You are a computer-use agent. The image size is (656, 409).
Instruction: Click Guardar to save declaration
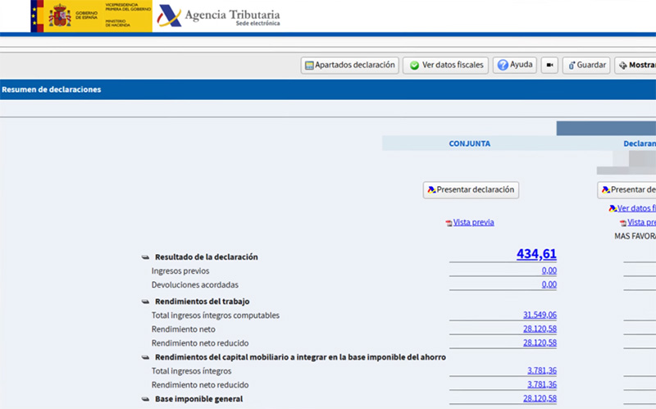click(586, 66)
